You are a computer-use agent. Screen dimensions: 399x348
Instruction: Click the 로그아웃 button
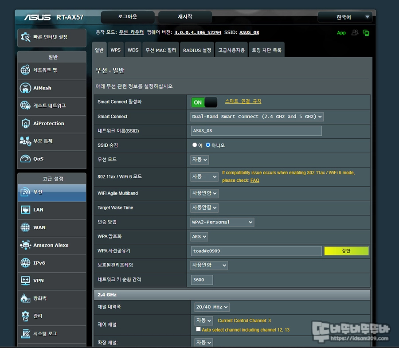coord(128,17)
